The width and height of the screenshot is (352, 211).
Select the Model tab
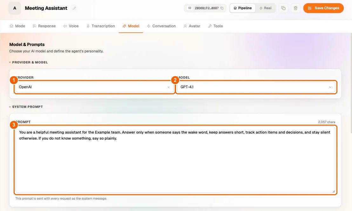pos(131,26)
